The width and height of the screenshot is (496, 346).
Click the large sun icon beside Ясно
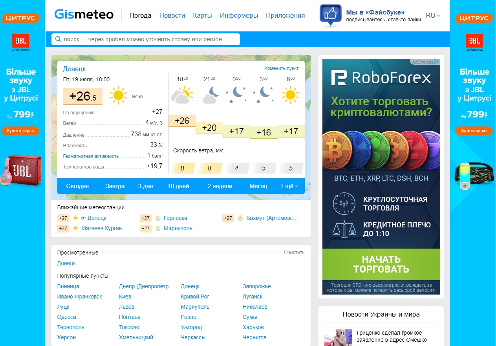pyautogui.click(x=119, y=95)
